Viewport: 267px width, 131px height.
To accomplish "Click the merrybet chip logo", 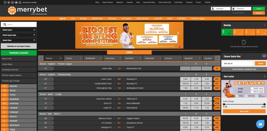I will tap(12, 10).
